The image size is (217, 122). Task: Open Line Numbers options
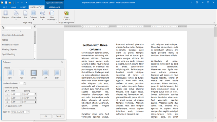52,16
